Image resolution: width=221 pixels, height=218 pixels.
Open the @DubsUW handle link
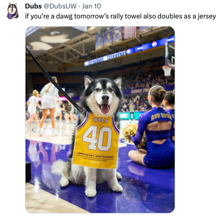tap(60, 6)
